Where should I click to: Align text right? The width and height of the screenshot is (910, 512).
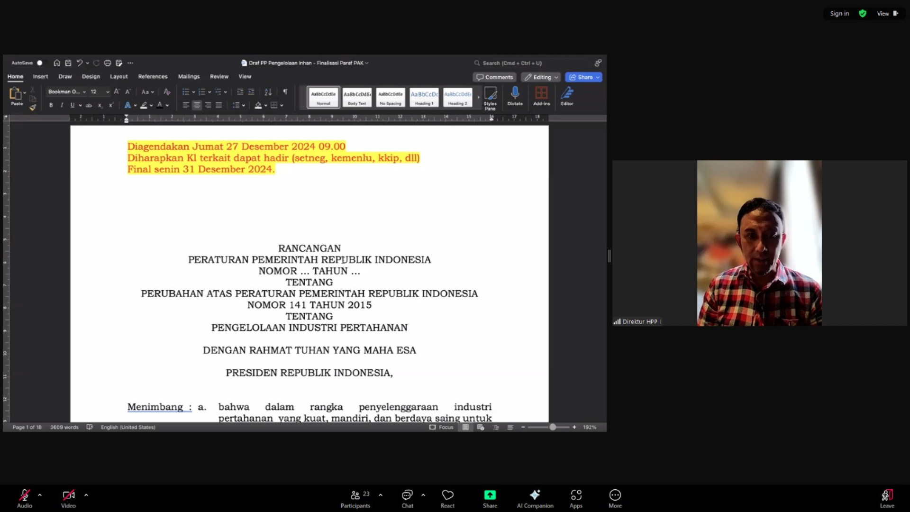tap(208, 105)
